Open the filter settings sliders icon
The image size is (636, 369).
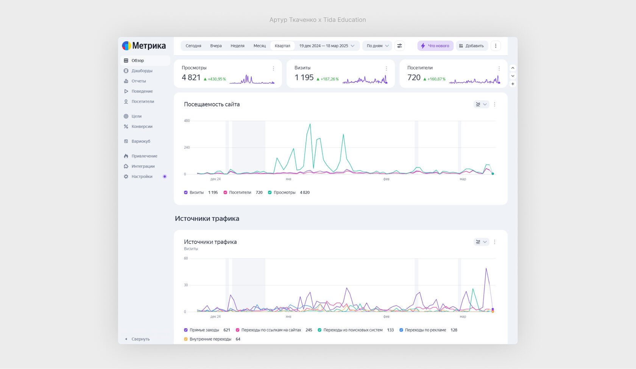(x=399, y=46)
